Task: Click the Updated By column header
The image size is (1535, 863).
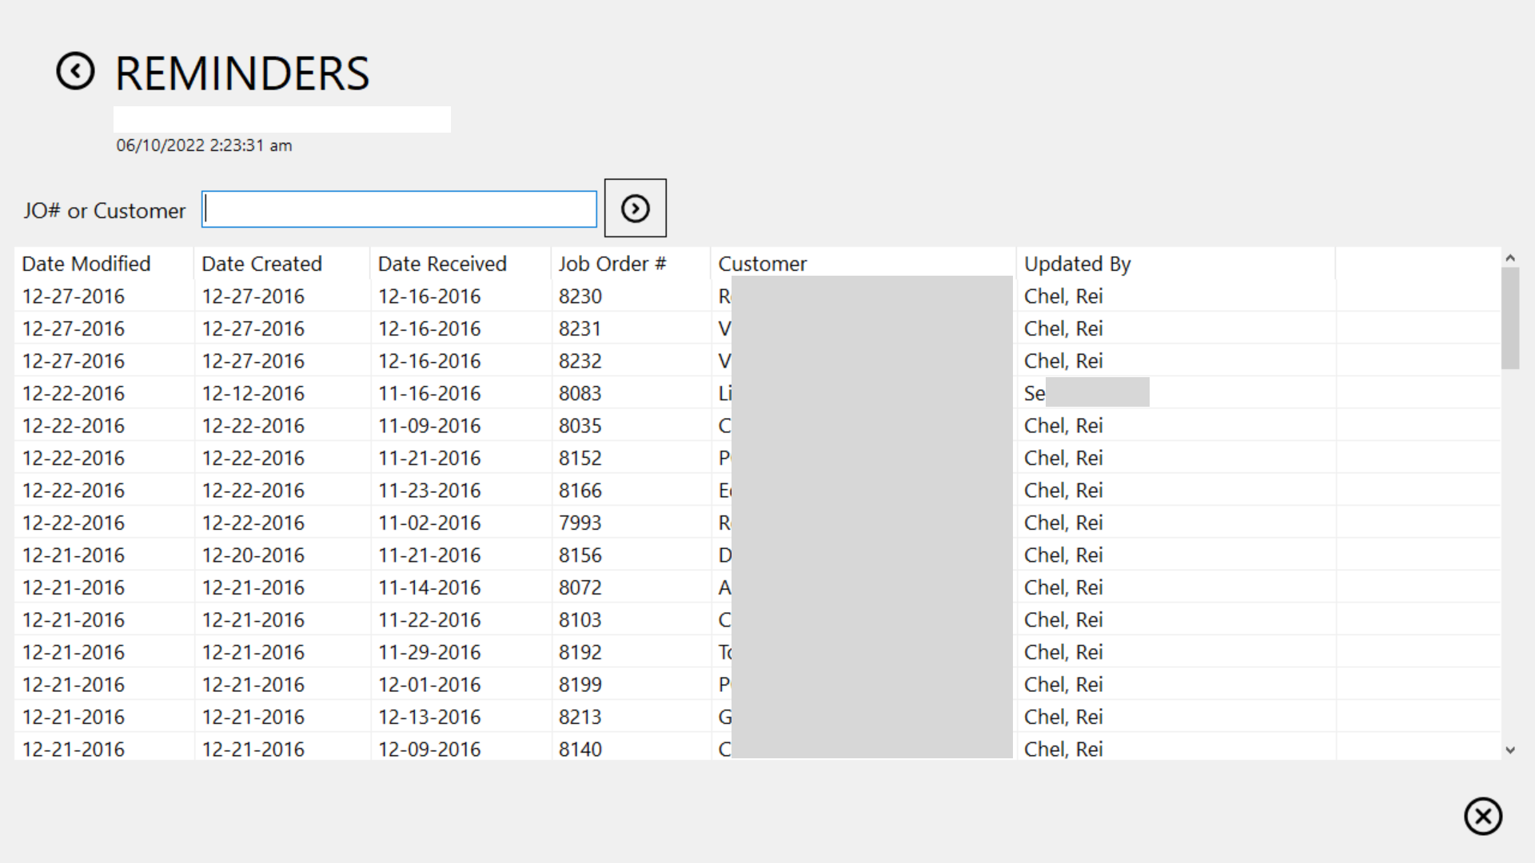Action: tap(1077, 264)
